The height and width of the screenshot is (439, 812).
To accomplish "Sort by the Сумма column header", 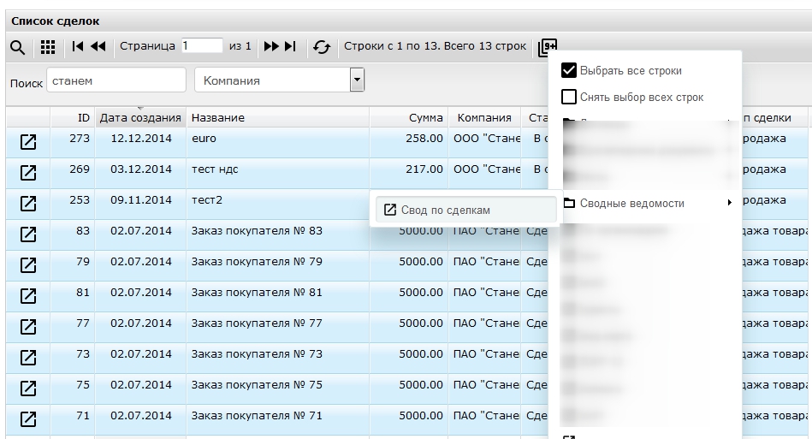I will click(425, 118).
